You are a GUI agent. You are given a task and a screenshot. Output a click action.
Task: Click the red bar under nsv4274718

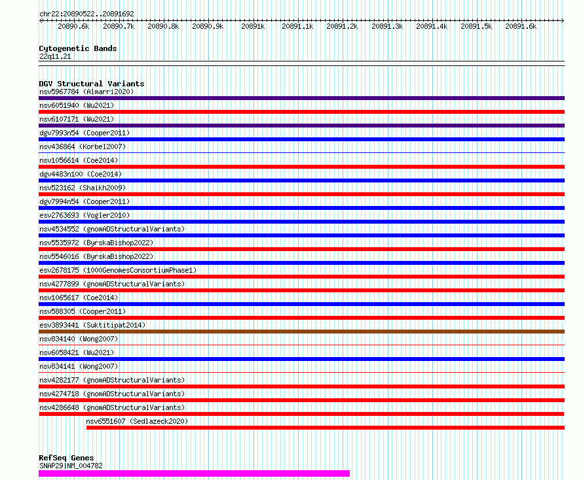pos(301,400)
